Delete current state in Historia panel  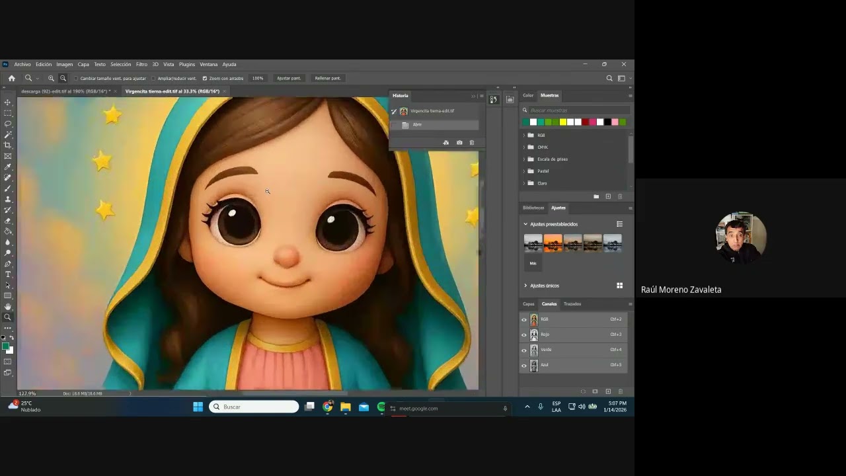(471, 142)
